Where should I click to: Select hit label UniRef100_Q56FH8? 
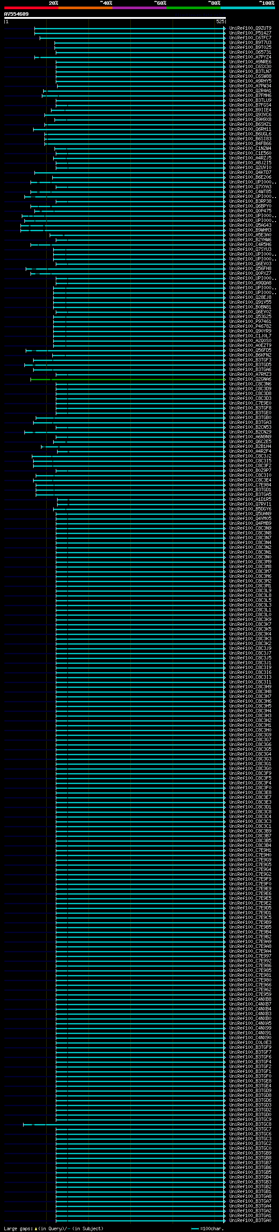[x=250, y=269]
